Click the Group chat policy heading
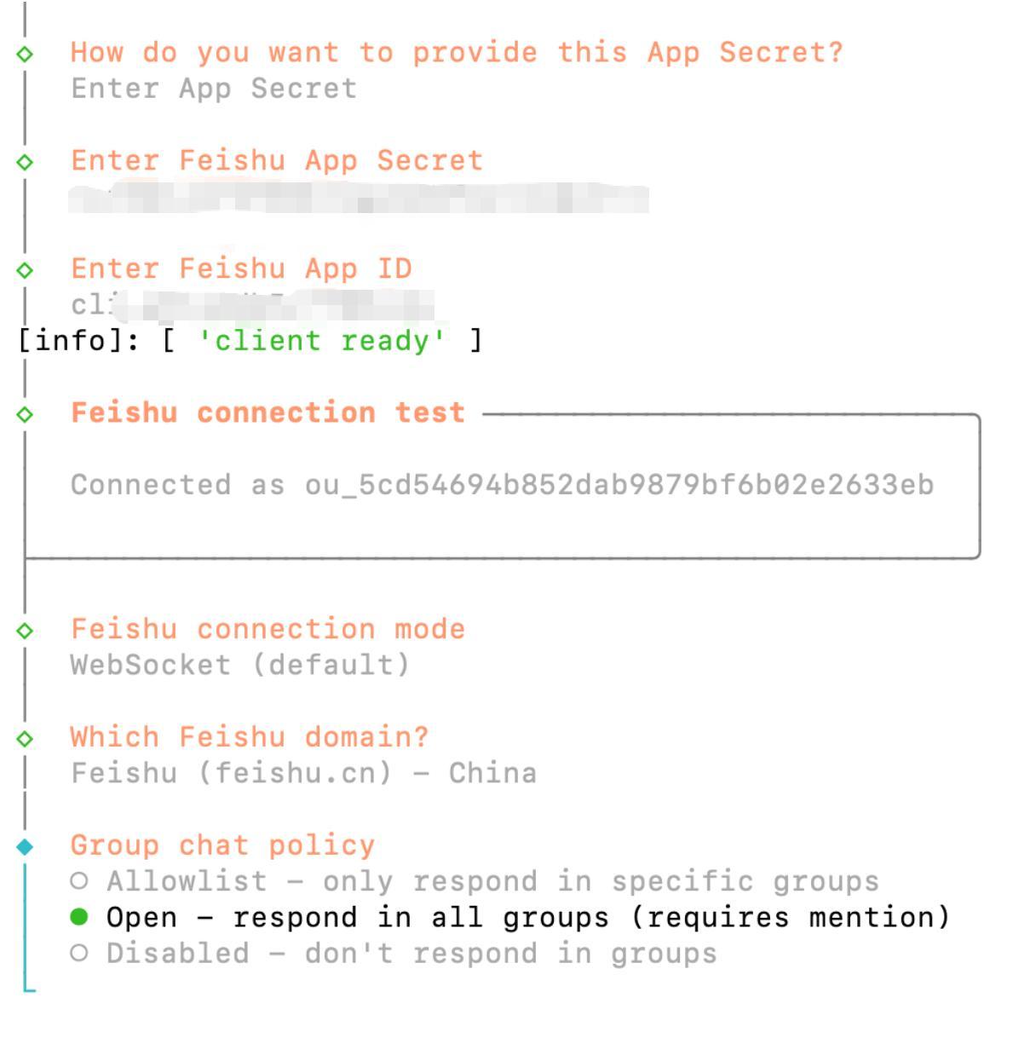Image resolution: width=1036 pixels, height=1038 pixels. pos(222,845)
